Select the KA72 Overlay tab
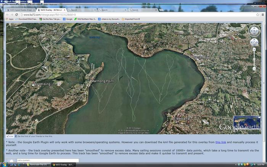The image size is (267, 167). (51, 10)
